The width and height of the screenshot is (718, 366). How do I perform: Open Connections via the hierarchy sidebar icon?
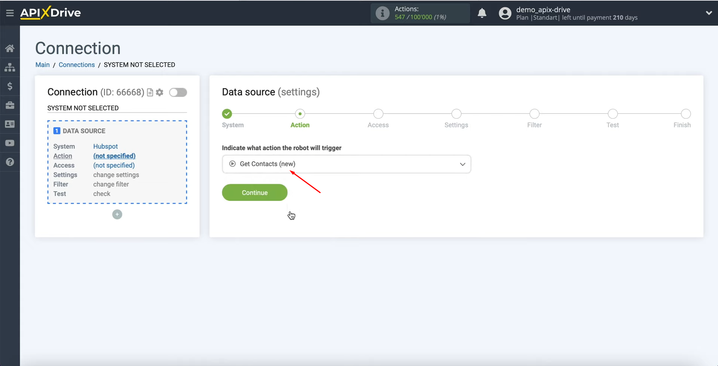(x=10, y=67)
